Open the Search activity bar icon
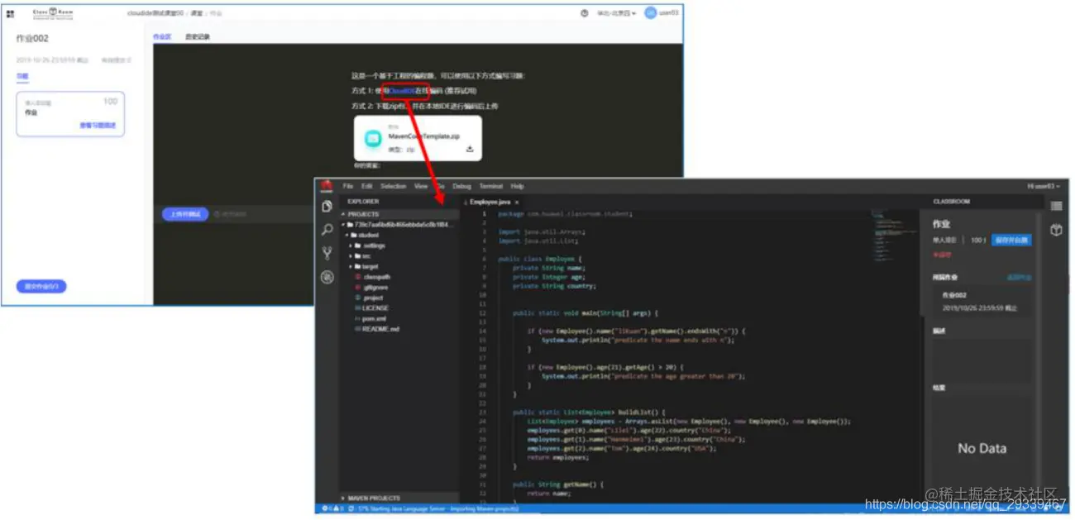Image resolution: width=1075 pixels, height=520 pixels. pyautogui.click(x=327, y=230)
